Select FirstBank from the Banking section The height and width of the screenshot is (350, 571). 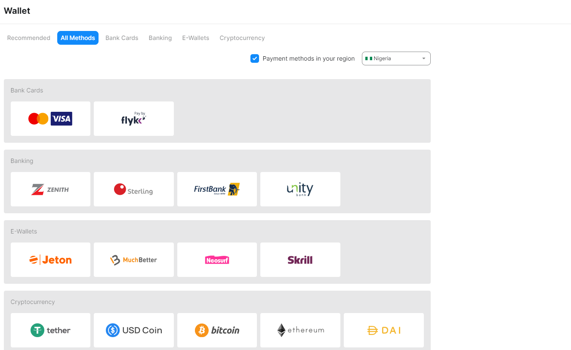coord(217,189)
